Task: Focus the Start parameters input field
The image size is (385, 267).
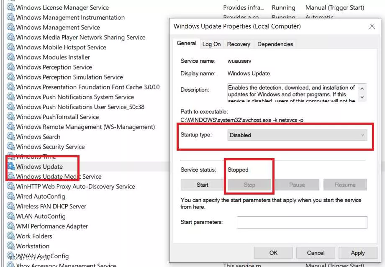Action: 302,222
